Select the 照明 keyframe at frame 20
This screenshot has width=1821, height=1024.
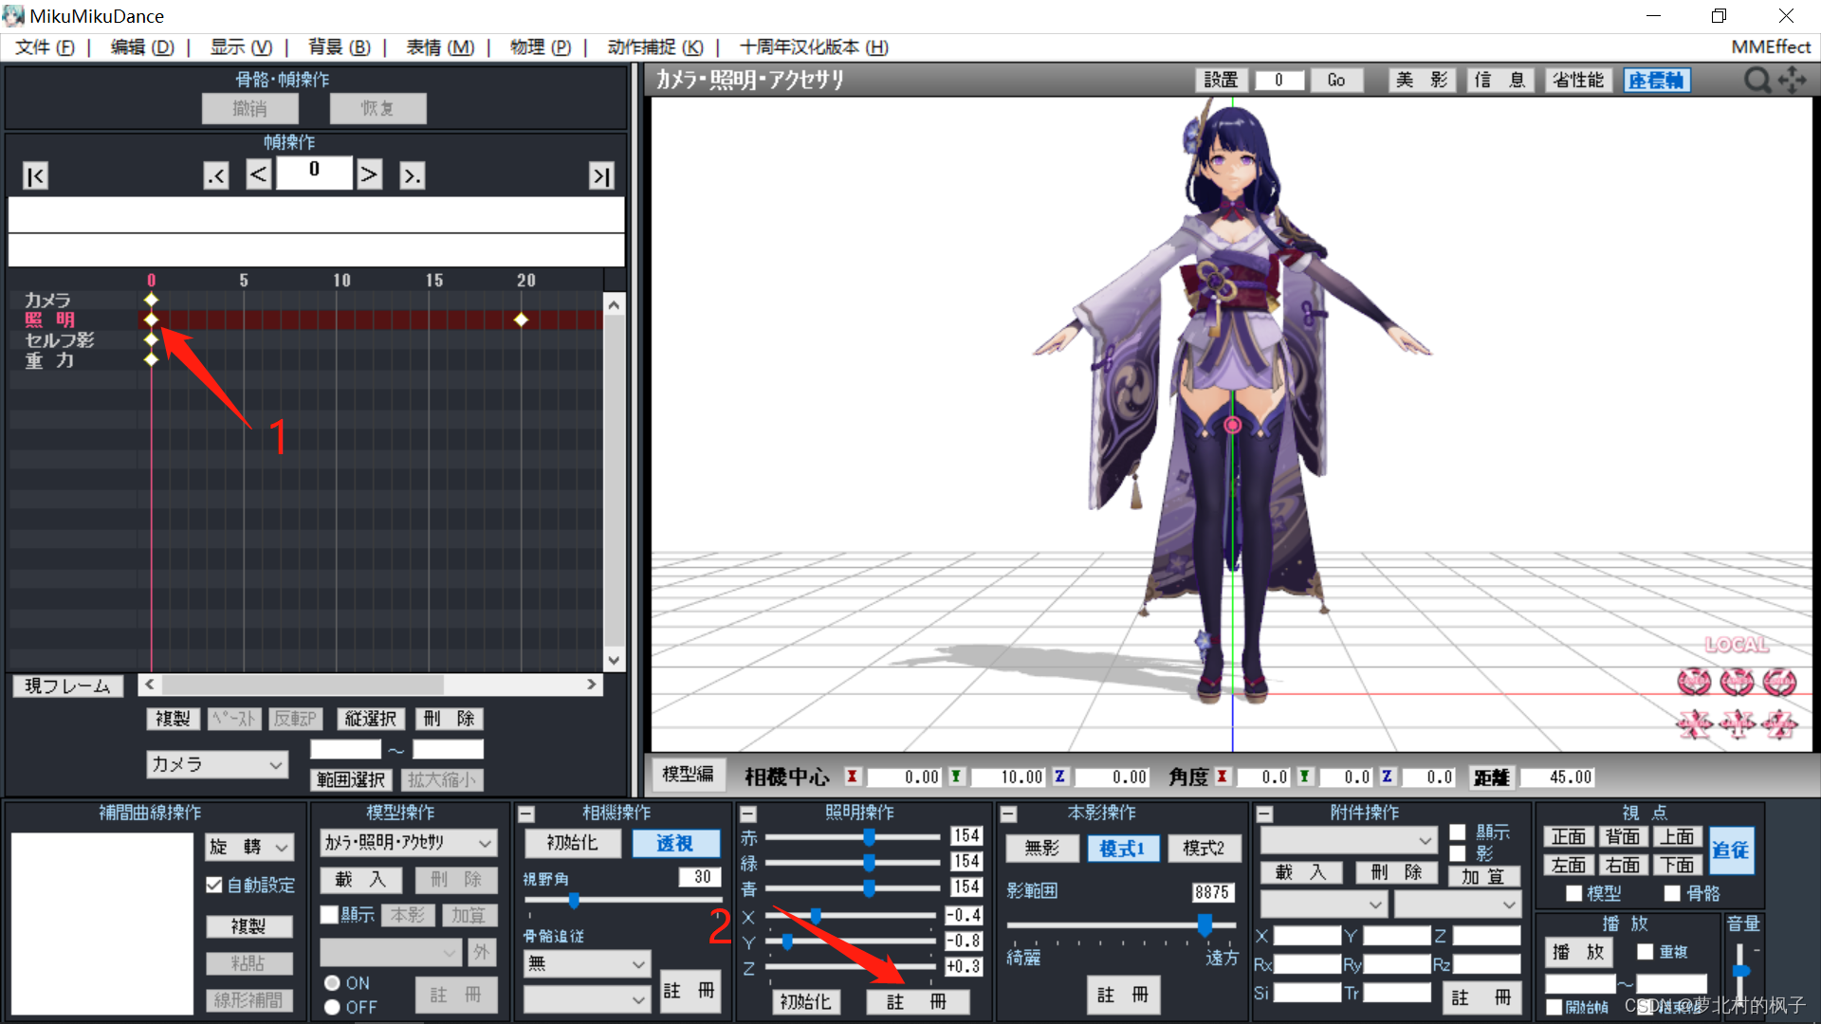pos(521,320)
